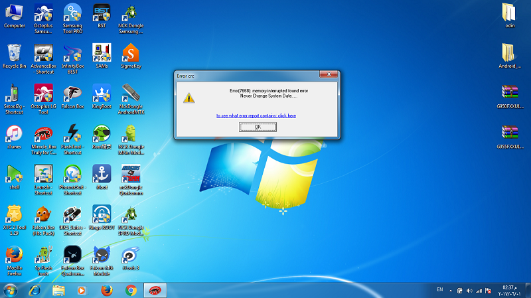The image size is (531, 298).
Task: Open the shell desktop icon
Action: pyautogui.click(x=14, y=177)
